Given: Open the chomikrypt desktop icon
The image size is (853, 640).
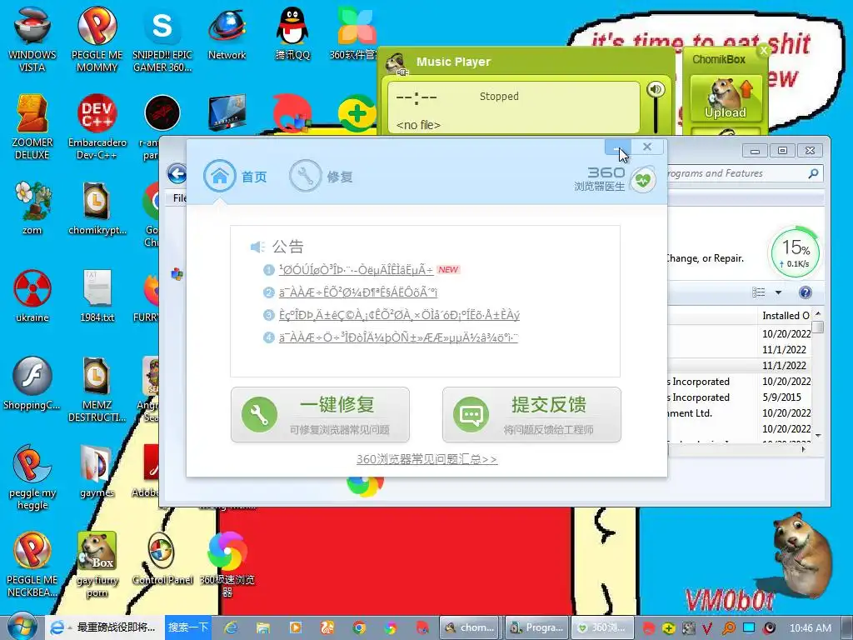Looking at the screenshot, I should (97, 207).
